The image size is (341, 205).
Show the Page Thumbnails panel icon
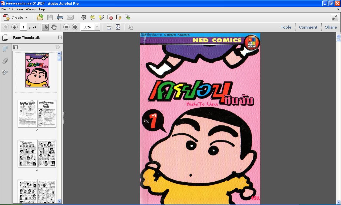[x=5, y=37]
